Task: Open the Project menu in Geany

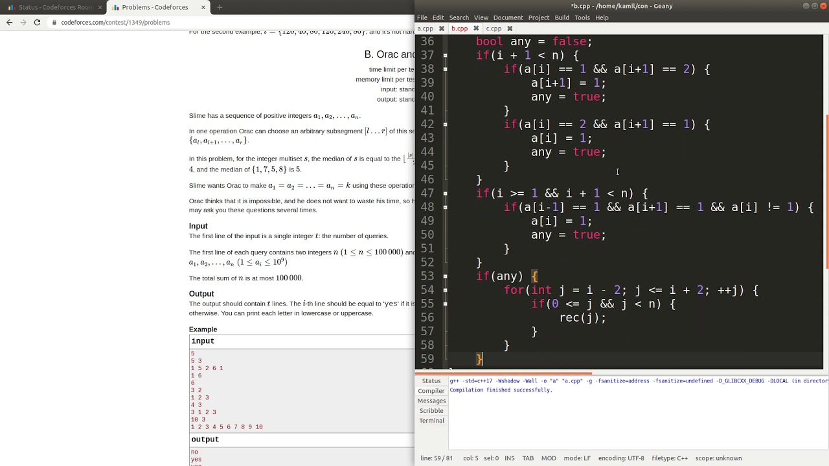Action: point(539,17)
